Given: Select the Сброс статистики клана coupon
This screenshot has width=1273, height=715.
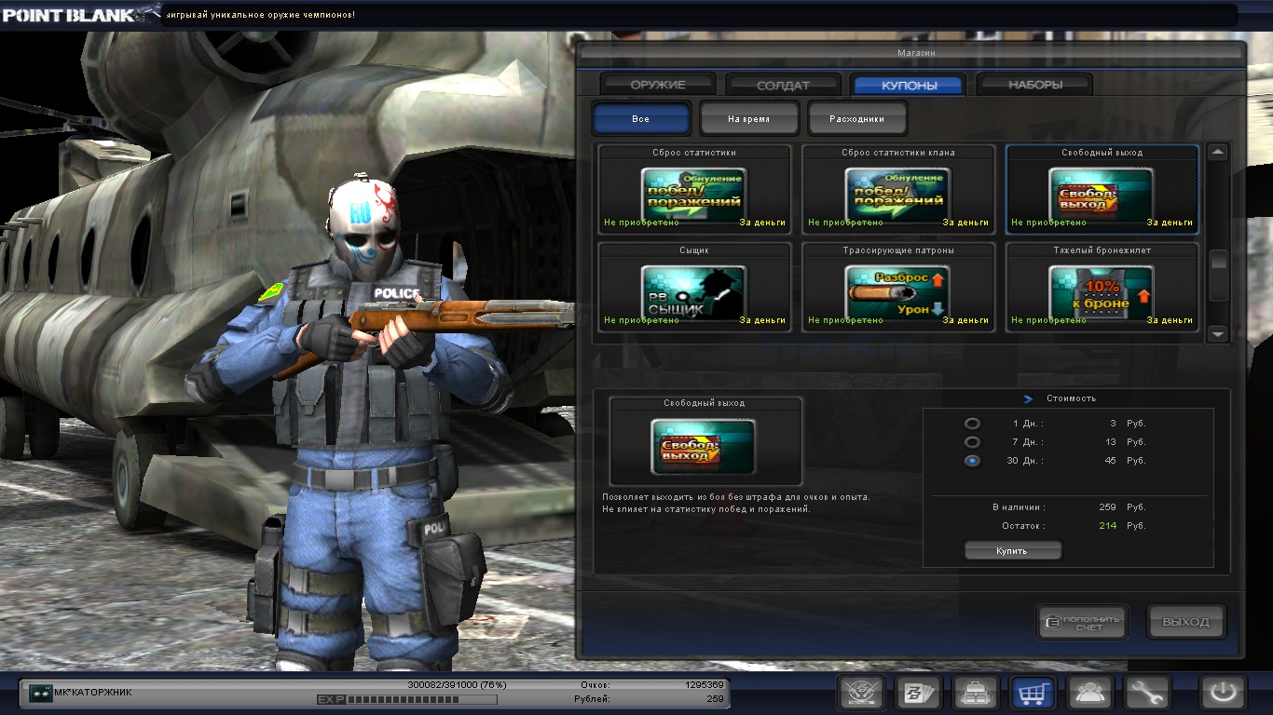Looking at the screenshot, I should [898, 189].
